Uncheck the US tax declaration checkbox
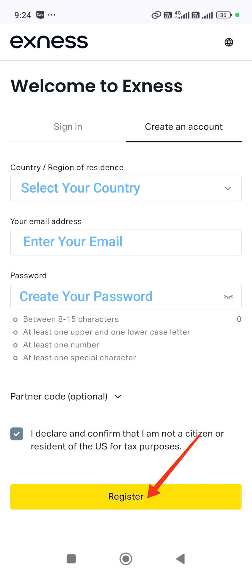Viewport: 252px width, 574px height. [x=17, y=434]
